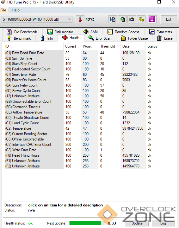Click the green next update progress bar
Image resolution: width=179 pixels, height=228 pixels.
(x=87, y=223)
